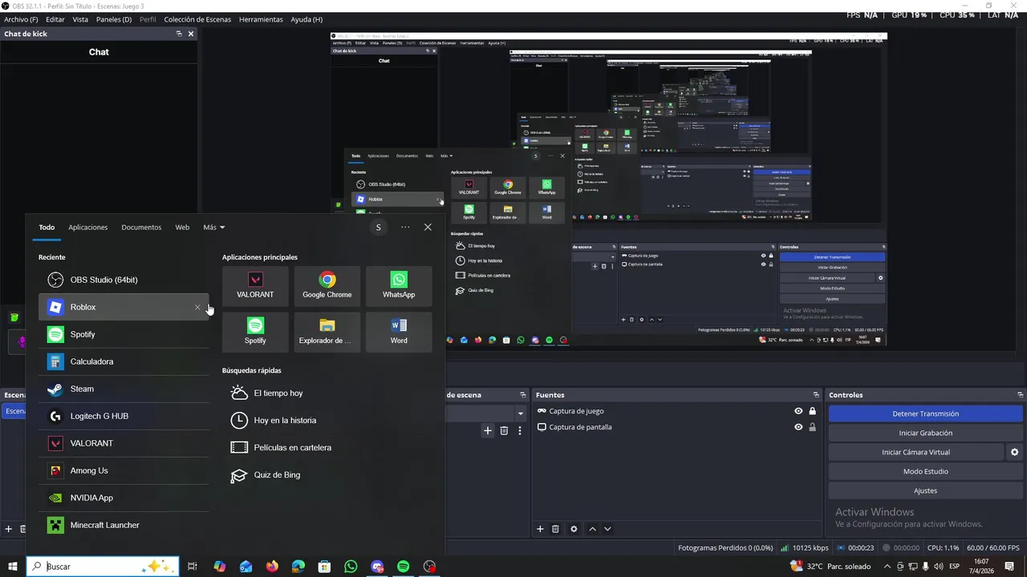
Task: Click Iniciar Grabación button
Action: 925,433
